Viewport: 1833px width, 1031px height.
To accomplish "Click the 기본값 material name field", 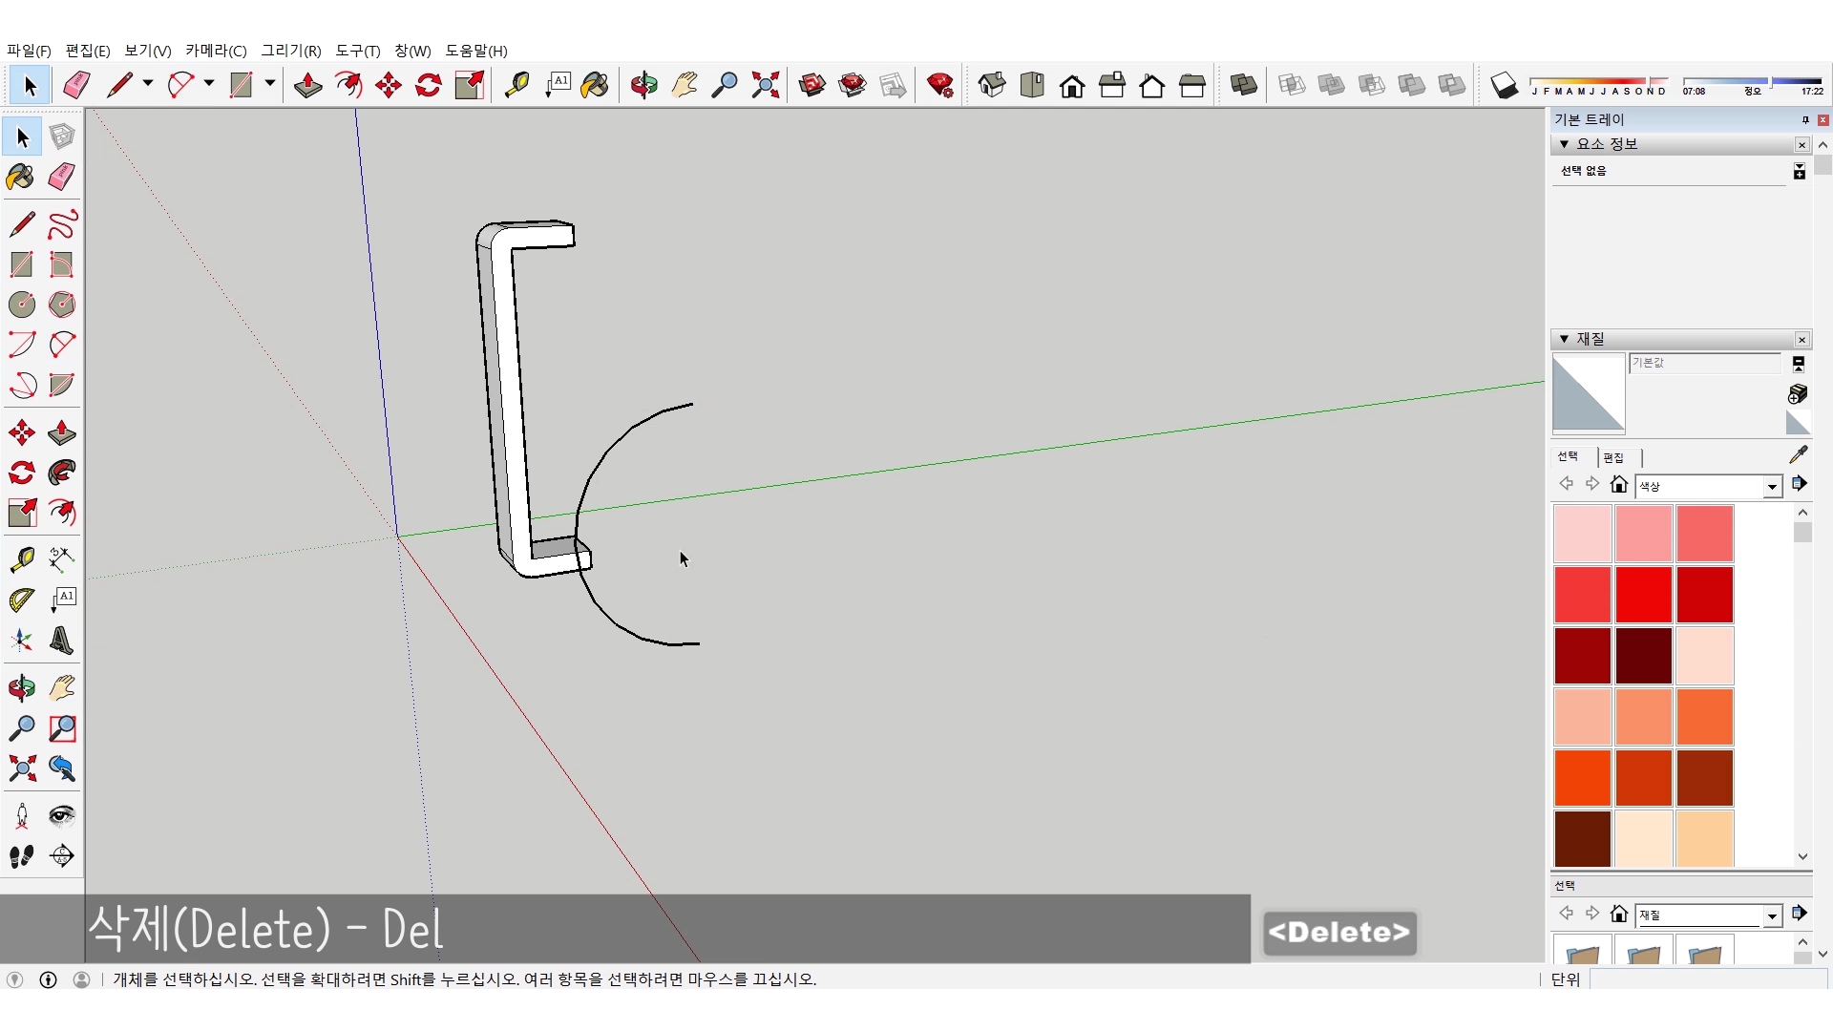I will point(1703,363).
